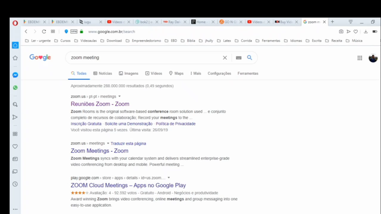Click the heart bookmarks icon in sidebar
Screen dimensions: 381x214
(15, 146)
